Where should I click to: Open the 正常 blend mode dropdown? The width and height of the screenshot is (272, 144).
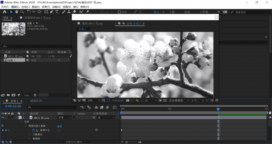coord(64,117)
